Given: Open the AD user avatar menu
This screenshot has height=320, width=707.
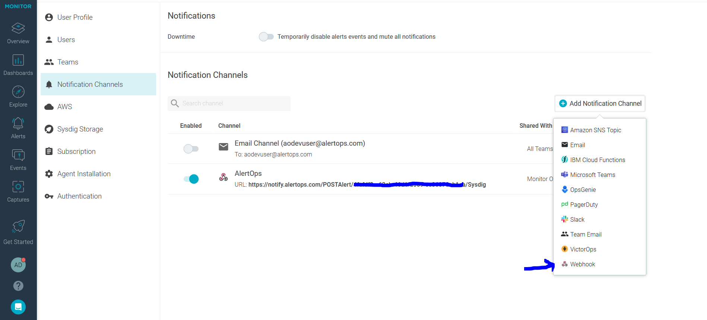Looking at the screenshot, I should [18, 265].
